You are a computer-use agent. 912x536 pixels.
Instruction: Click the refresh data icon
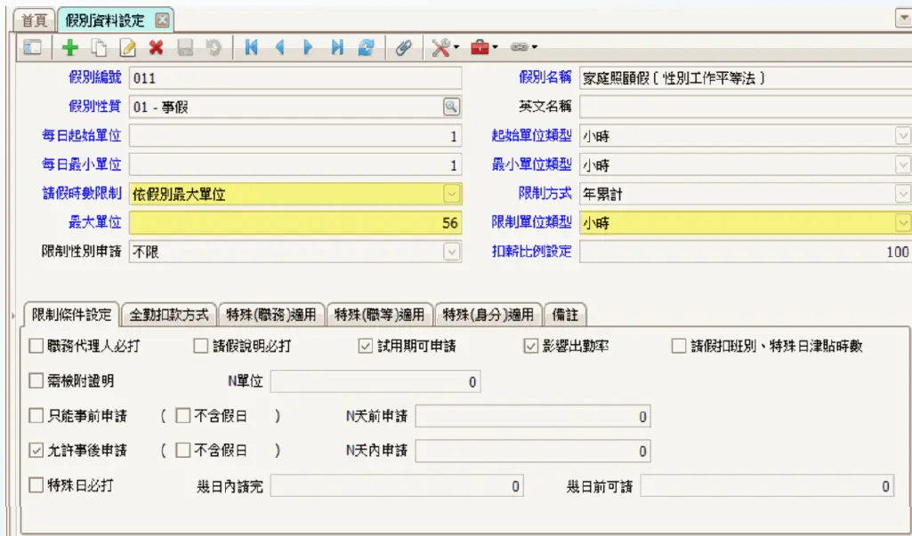pyautogui.click(x=366, y=48)
